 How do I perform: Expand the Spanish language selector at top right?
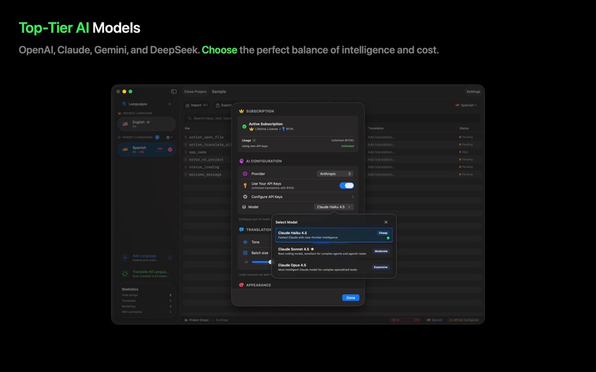467,106
